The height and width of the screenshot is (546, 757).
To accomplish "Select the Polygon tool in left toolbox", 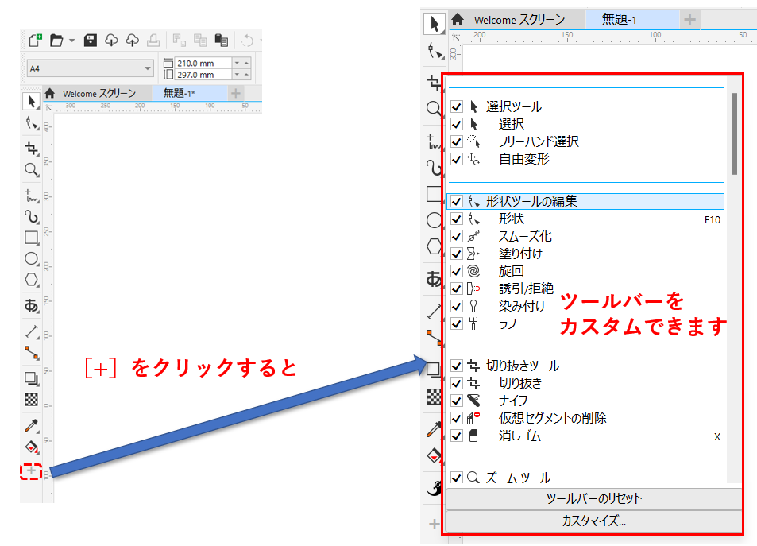I will [x=32, y=280].
